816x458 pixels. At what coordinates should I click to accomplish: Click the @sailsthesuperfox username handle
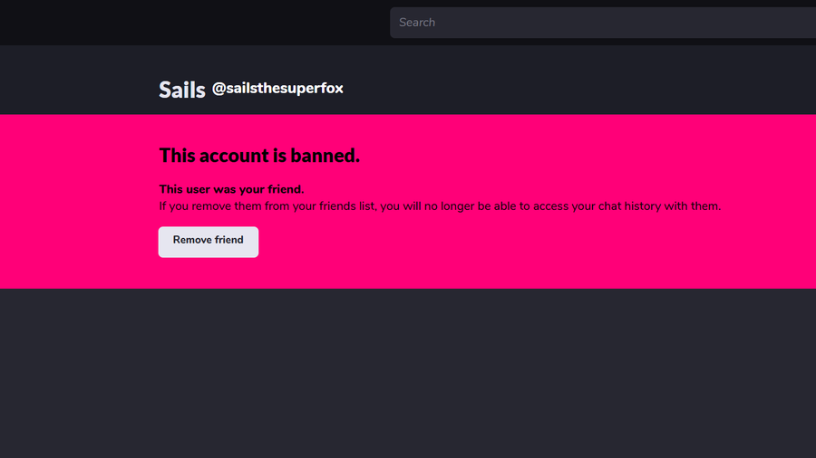[277, 89]
